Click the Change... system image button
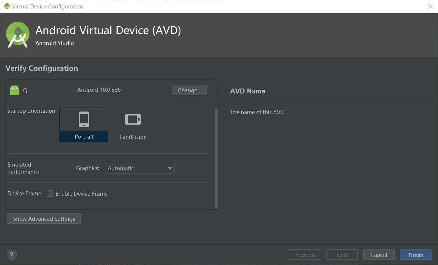This screenshot has height=265, width=438. [189, 90]
